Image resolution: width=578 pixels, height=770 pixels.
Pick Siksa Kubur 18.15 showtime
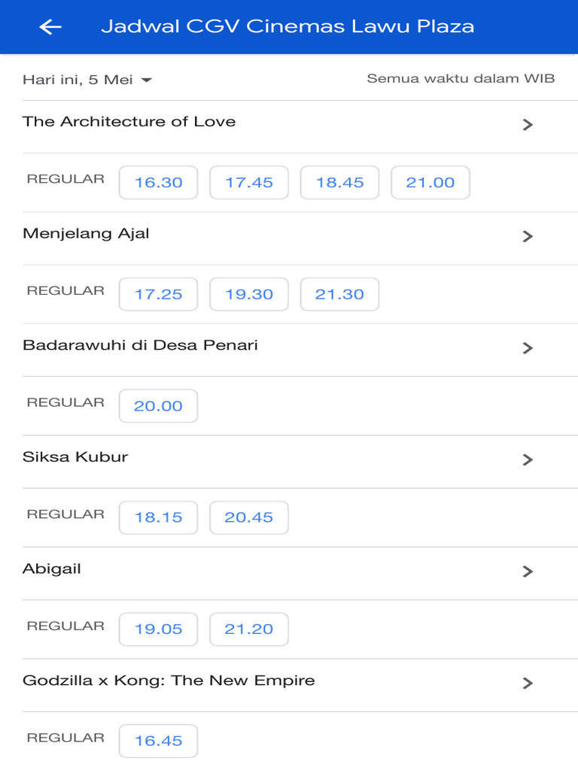(158, 517)
